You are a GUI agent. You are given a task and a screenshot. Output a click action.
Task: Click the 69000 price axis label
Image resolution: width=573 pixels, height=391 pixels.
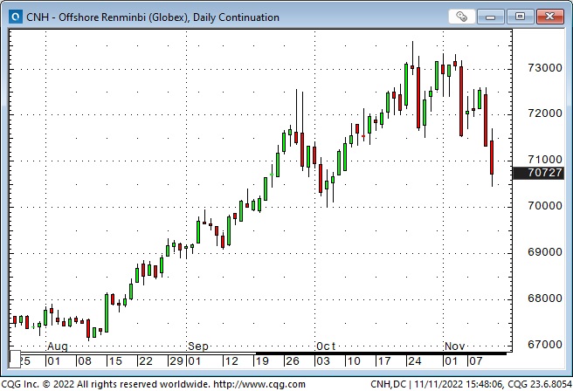click(x=545, y=252)
